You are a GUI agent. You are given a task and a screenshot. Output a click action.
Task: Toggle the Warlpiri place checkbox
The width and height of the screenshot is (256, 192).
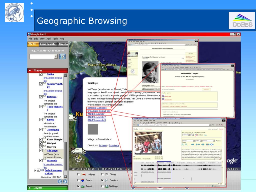point(41,143)
